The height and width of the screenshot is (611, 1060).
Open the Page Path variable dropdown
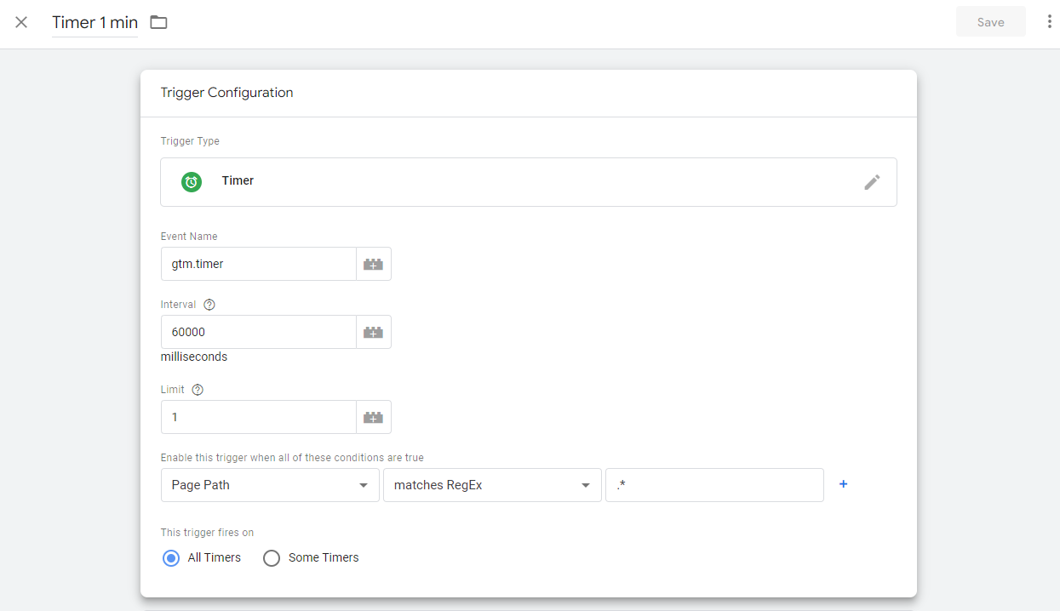pos(269,484)
